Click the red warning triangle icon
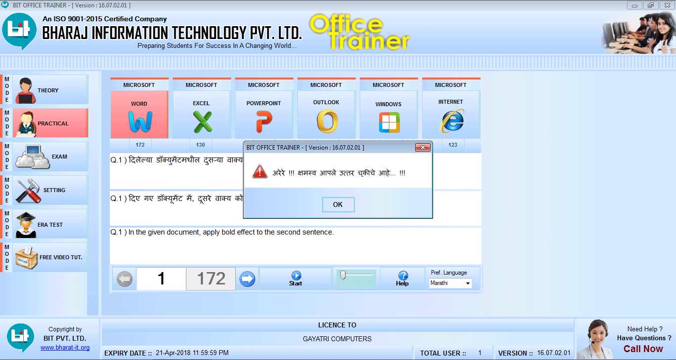Viewport: 676px width, 360px height. 260,172
